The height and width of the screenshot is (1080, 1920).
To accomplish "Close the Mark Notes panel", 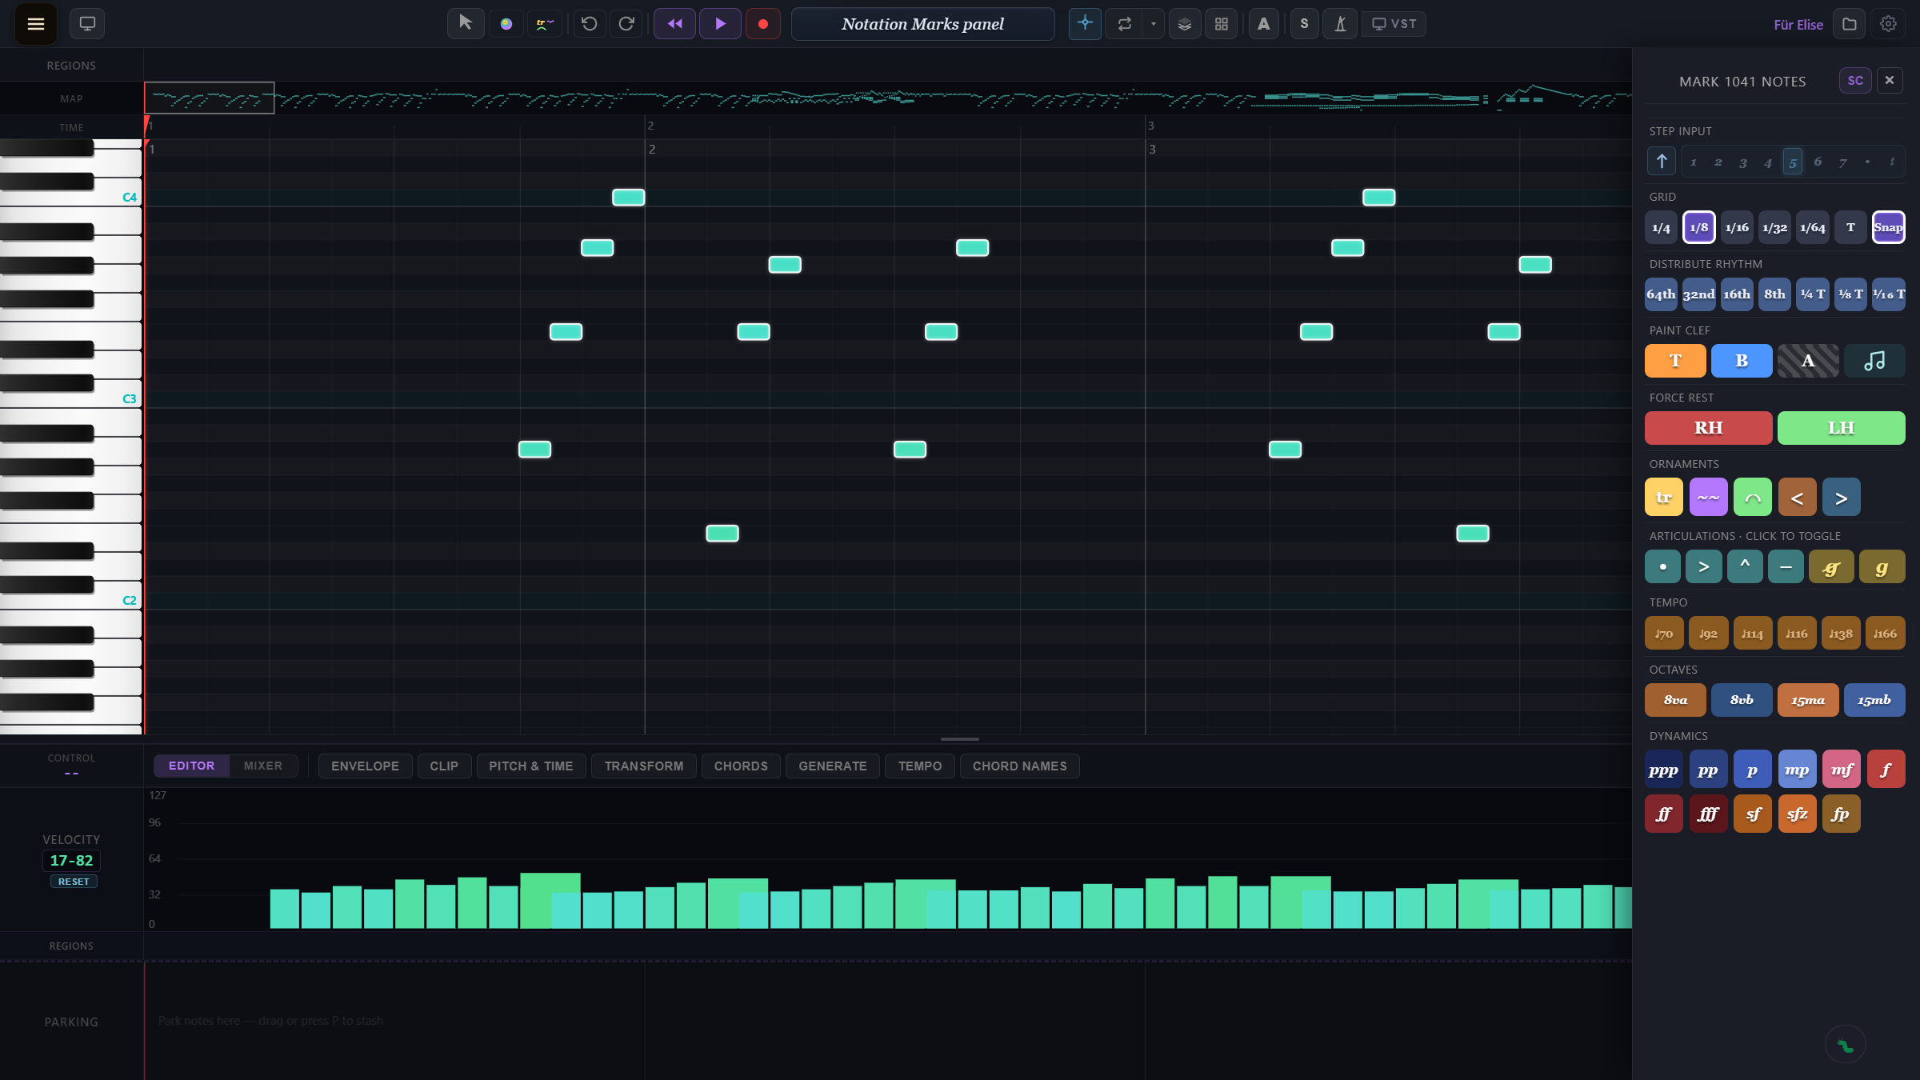I will [x=1890, y=81].
